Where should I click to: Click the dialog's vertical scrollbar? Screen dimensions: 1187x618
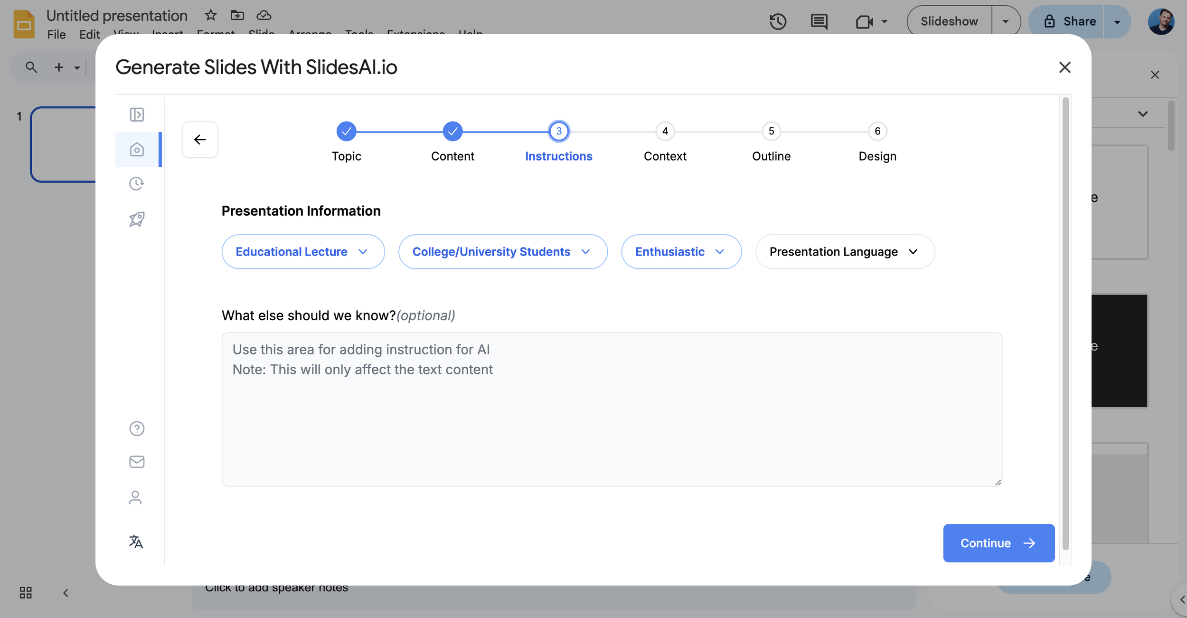(x=1065, y=323)
